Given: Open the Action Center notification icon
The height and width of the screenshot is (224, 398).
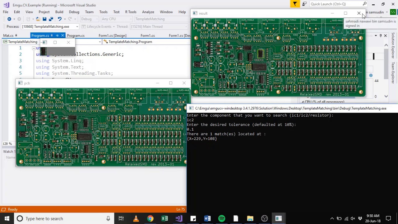Looking at the screenshot, I should 388,218.
